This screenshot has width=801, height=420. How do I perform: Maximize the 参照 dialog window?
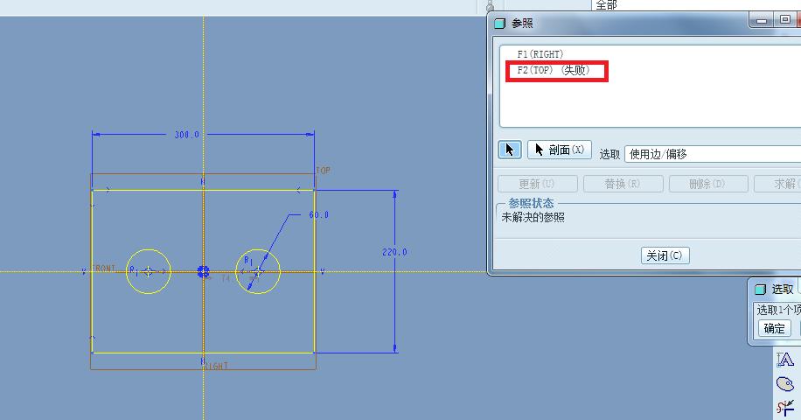coord(785,20)
